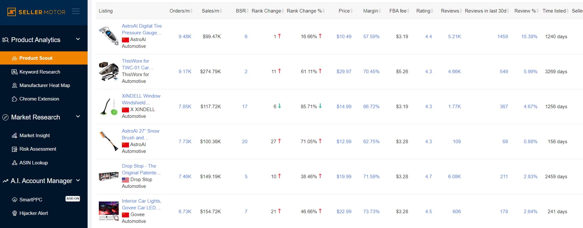Click the $154.72K sales value
The image size is (583, 228).
[x=210, y=212]
